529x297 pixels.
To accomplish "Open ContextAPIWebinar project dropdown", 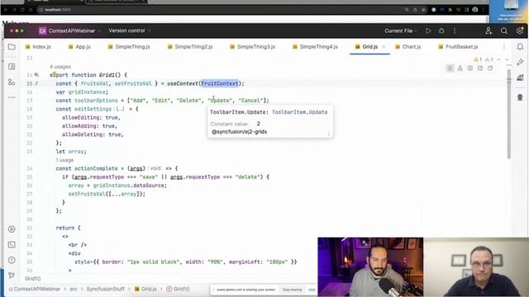I will coord(69,31).
